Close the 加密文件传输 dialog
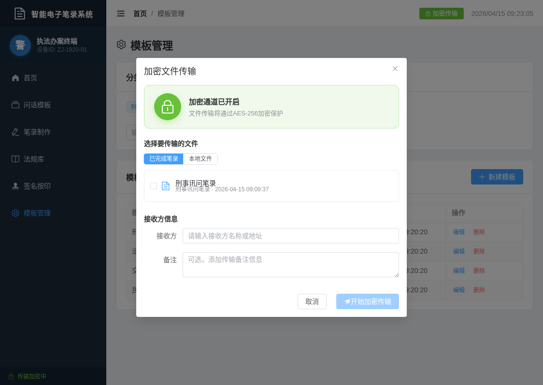Screen dimensions: 543x385 click(395, 69)
